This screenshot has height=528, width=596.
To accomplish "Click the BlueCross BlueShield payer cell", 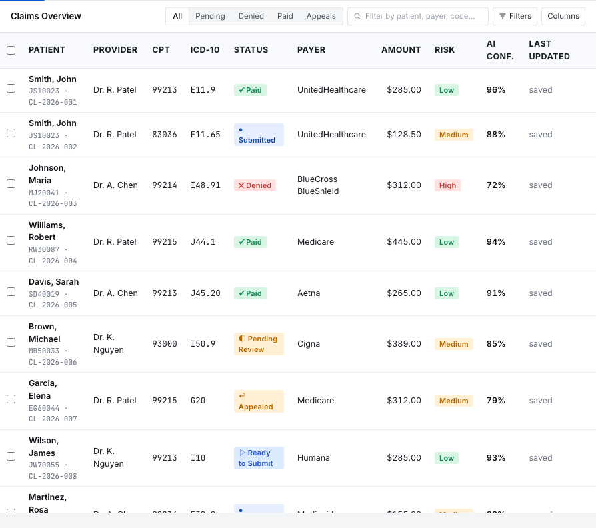I will pos(318,185).
